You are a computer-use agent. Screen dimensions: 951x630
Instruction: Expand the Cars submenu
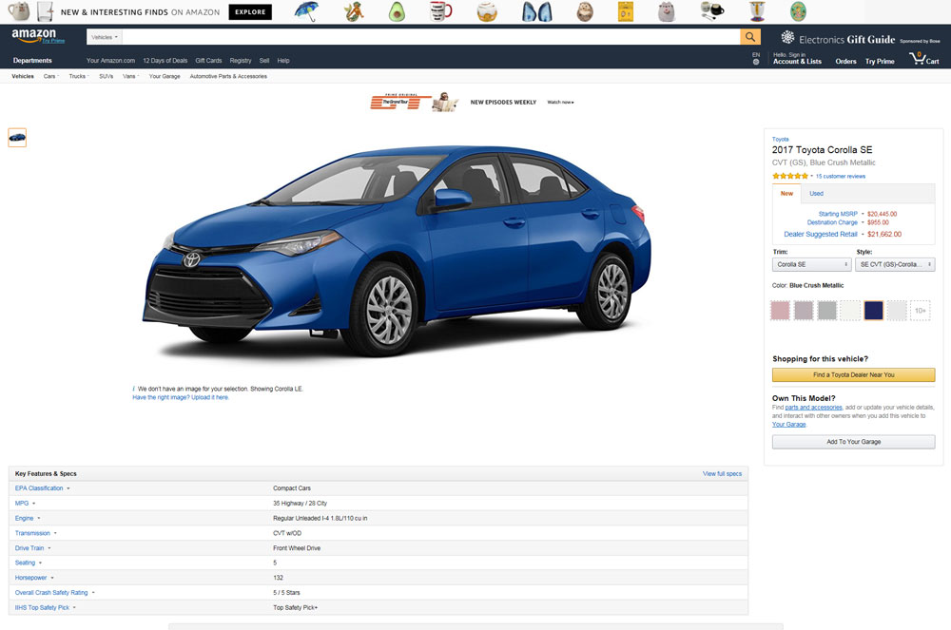point(51,76)
